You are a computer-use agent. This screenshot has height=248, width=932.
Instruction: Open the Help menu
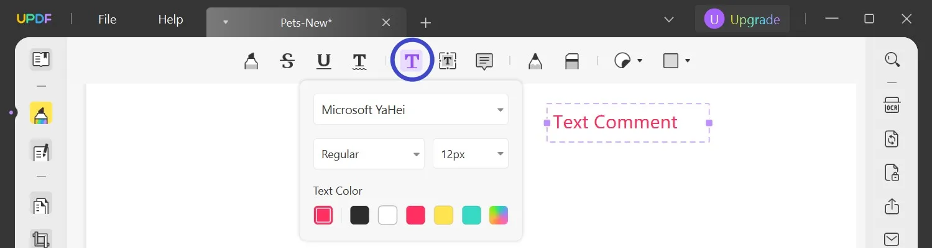pyautogui.click(x=170, y=20)
